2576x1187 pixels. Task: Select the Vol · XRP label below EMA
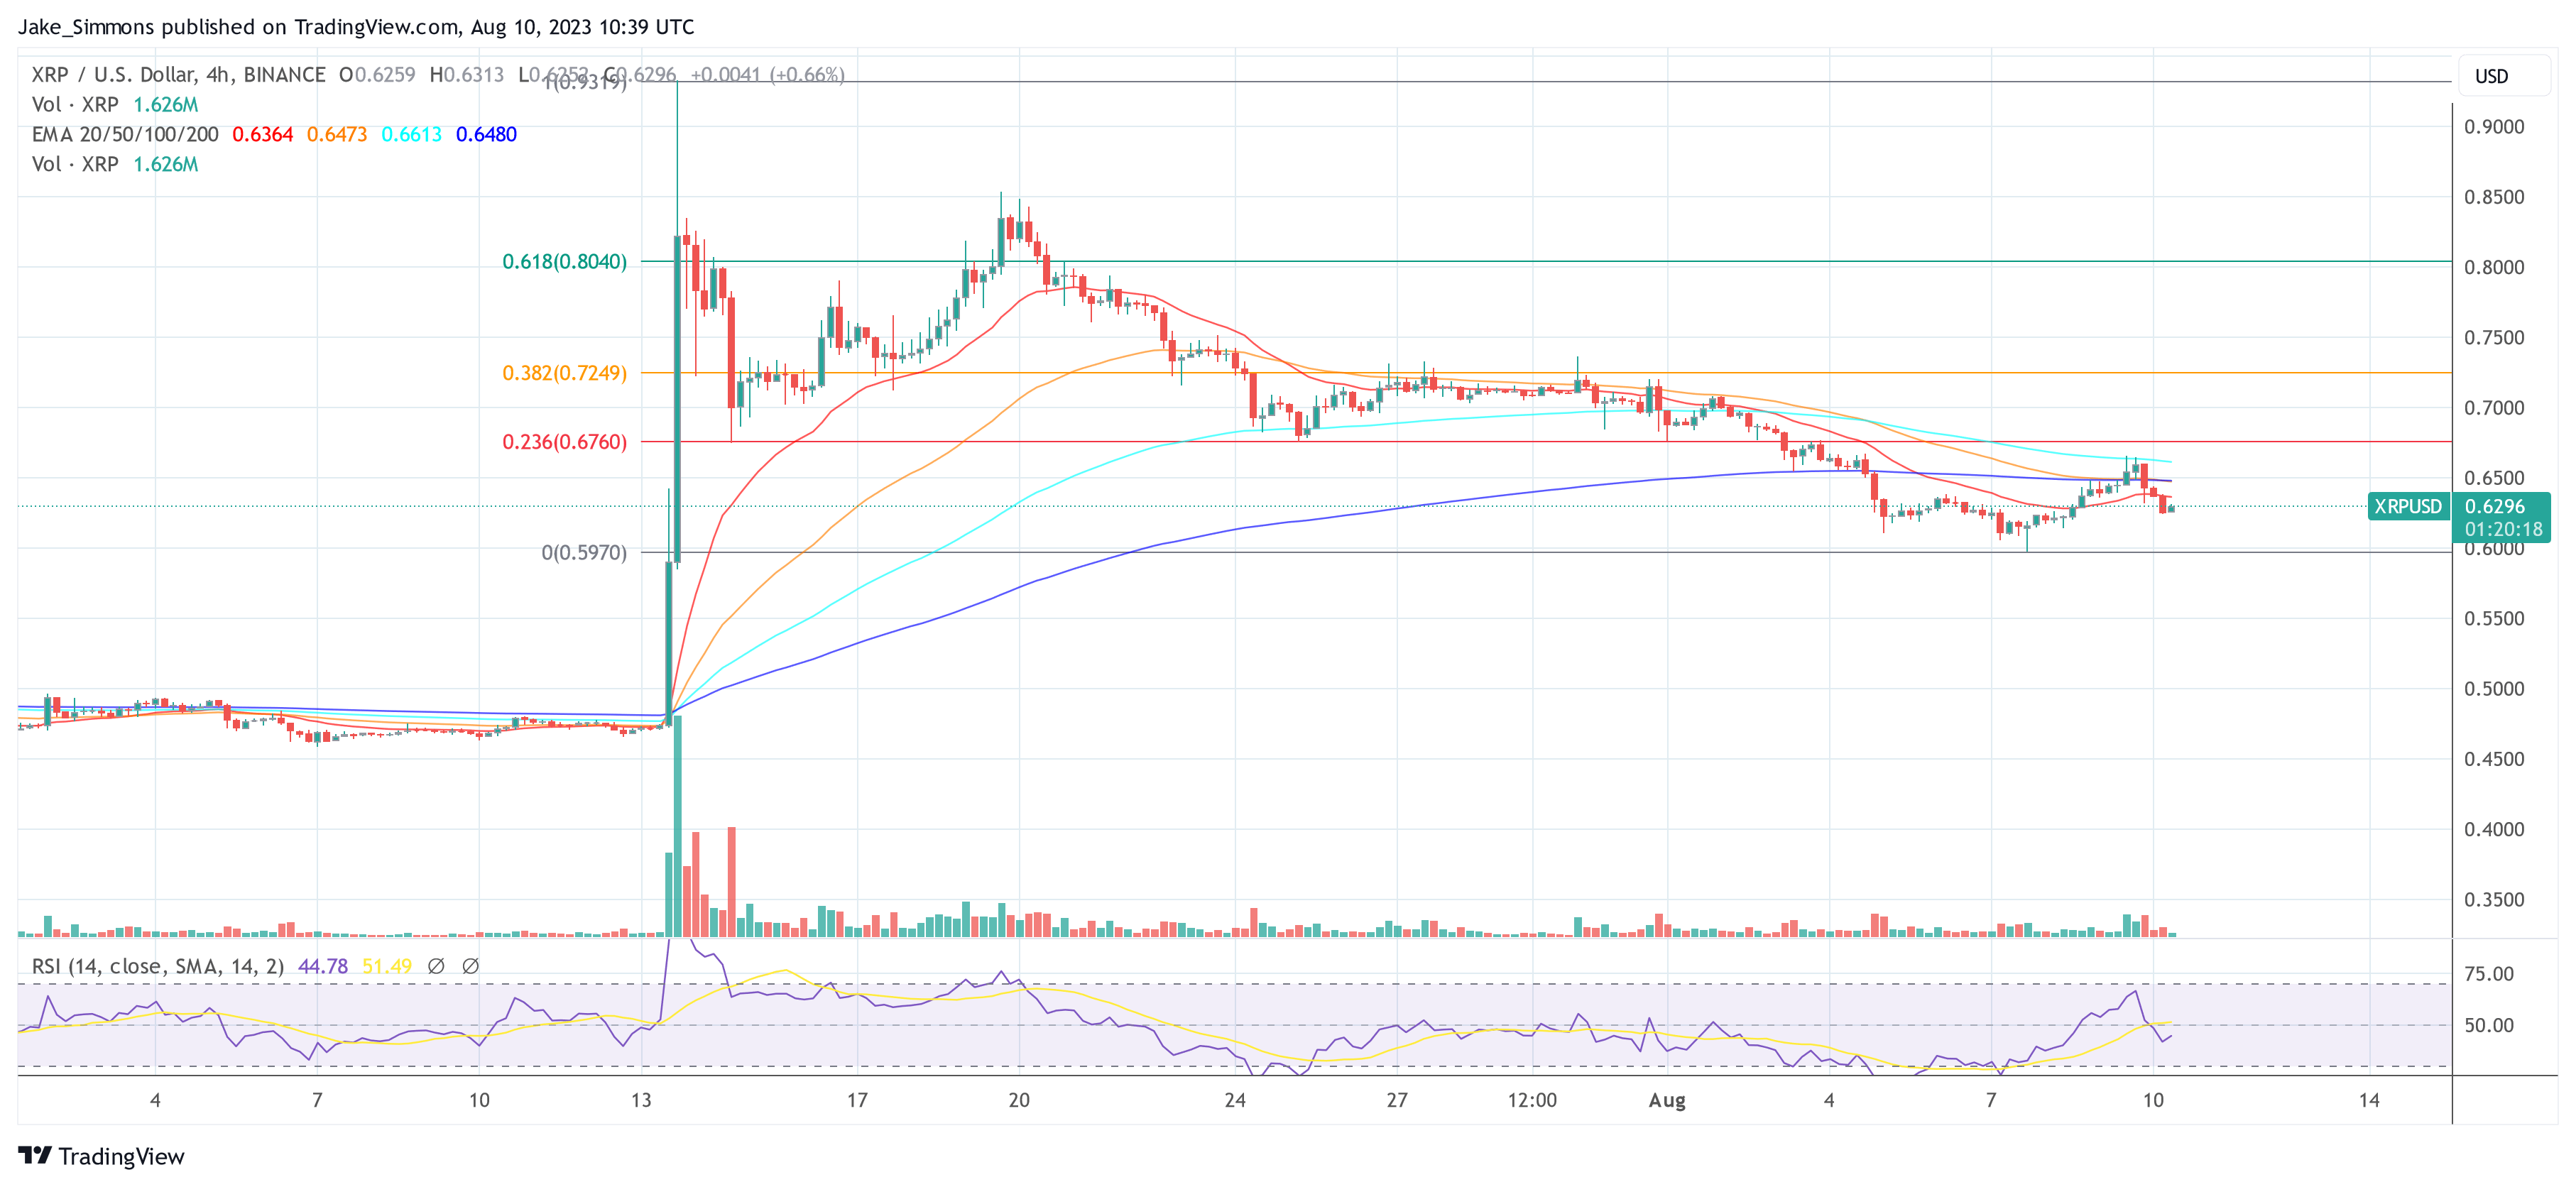pos(75,164)
